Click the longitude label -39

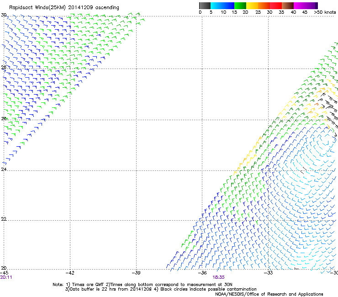coord(136,273)
